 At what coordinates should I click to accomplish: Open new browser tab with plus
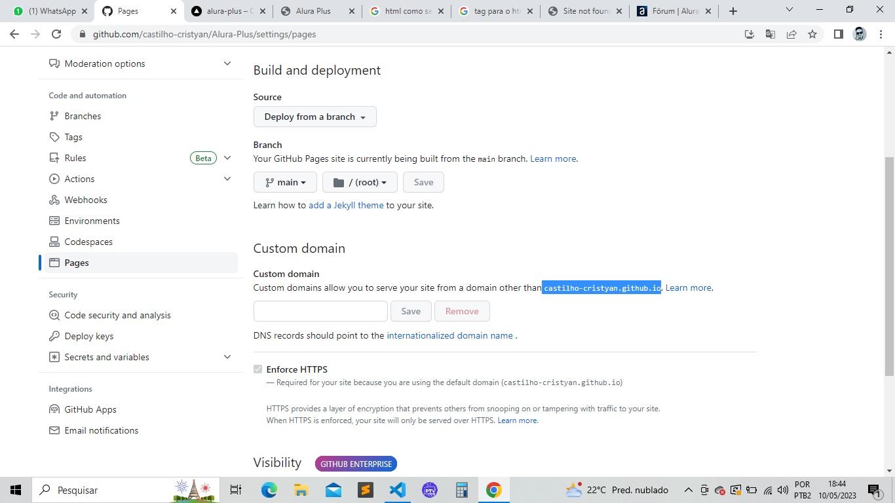coord(733,11)
